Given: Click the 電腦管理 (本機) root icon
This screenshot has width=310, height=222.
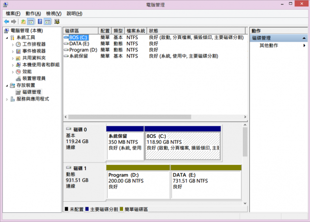Looking at the screenshot, I should [x=6, y=30].
